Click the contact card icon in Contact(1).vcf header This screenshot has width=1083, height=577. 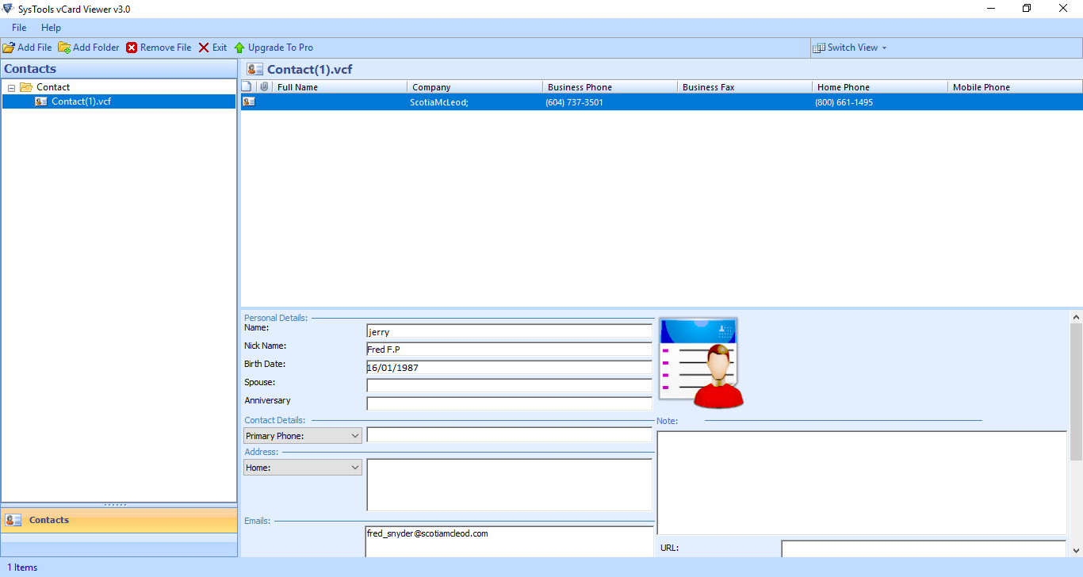(x=254, y=69)
